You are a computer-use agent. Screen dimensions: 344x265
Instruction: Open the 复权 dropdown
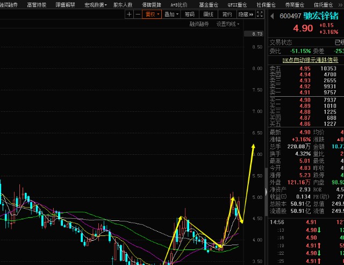click(x=153, y=15)
